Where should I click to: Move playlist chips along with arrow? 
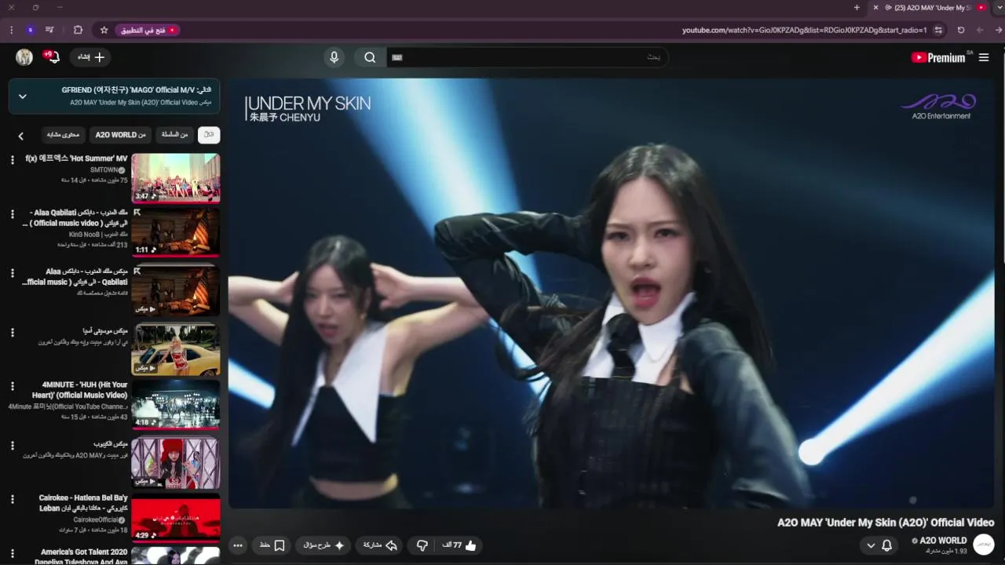(x=21, y=136)
